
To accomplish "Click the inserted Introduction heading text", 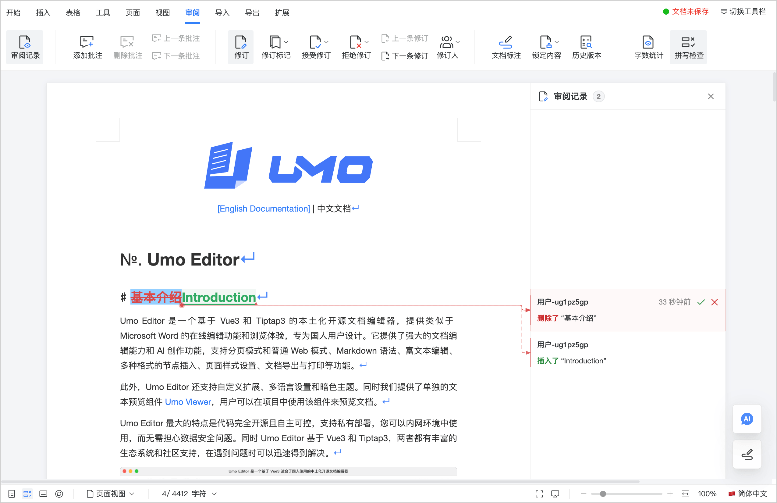I will click(x=219, y=297).
